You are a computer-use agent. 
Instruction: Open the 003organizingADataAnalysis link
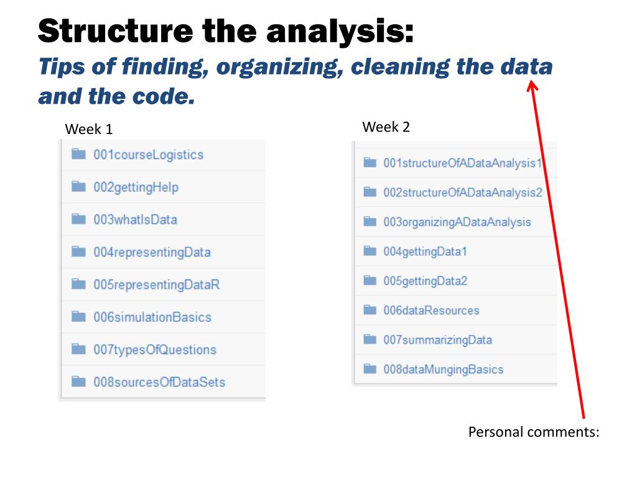[x=457, y=222]
